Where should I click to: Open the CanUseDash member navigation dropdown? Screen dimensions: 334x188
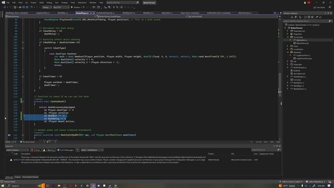click(233, 16)
